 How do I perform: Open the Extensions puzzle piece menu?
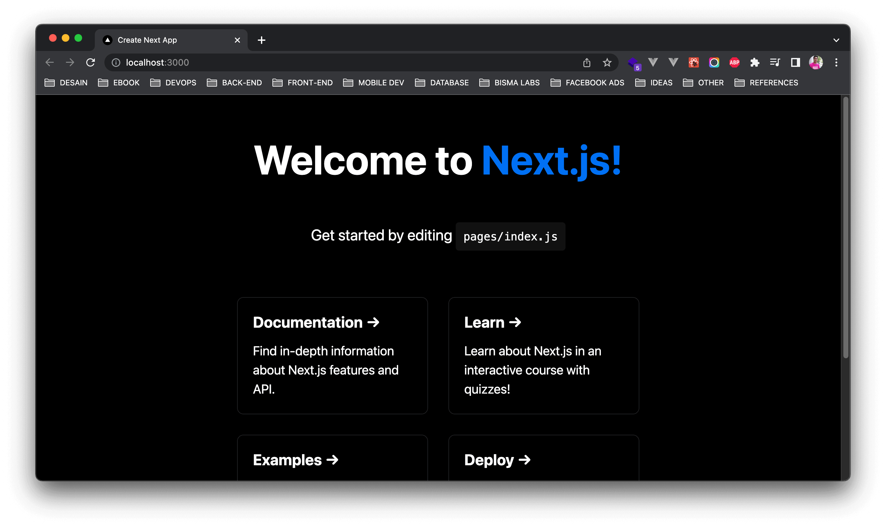click(755, 63)
